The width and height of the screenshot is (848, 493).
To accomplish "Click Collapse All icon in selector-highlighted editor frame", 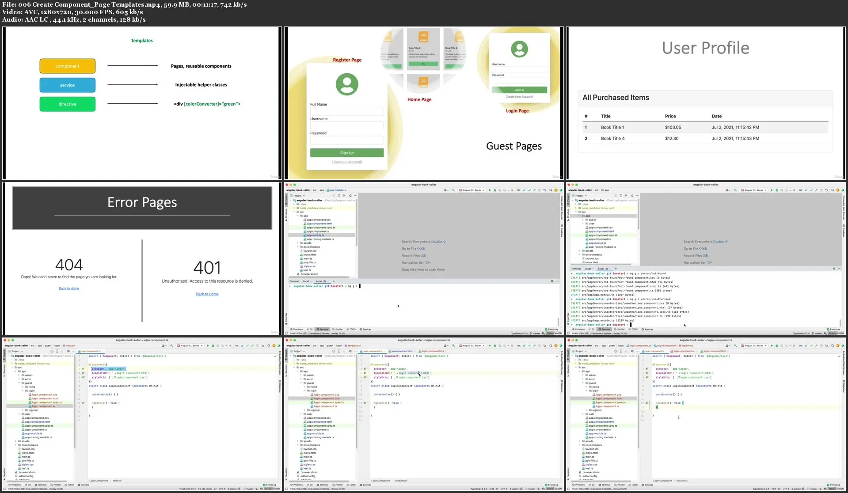I will click(x=62, y=351).
